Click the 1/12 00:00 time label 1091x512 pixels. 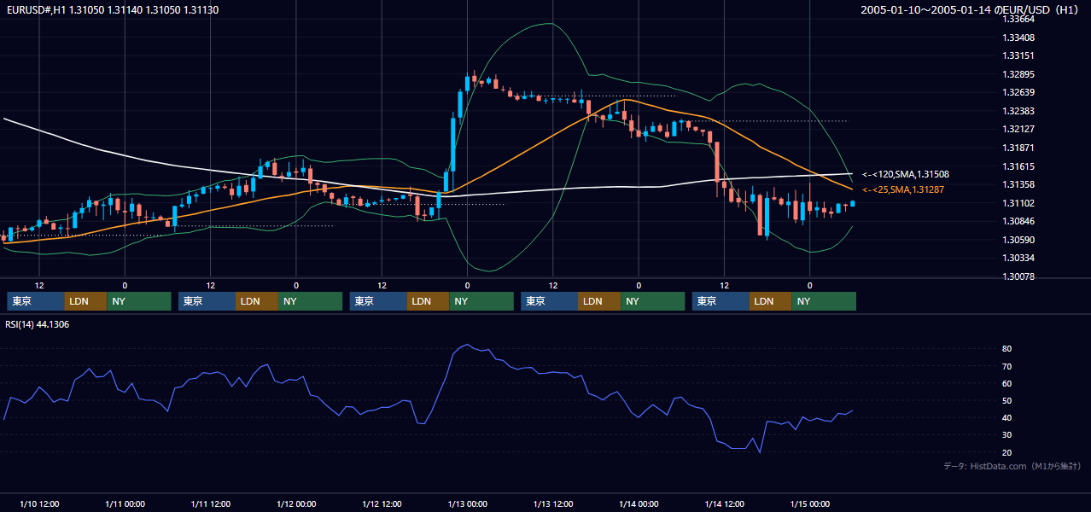pyautogui.click(x=296, y=504)
